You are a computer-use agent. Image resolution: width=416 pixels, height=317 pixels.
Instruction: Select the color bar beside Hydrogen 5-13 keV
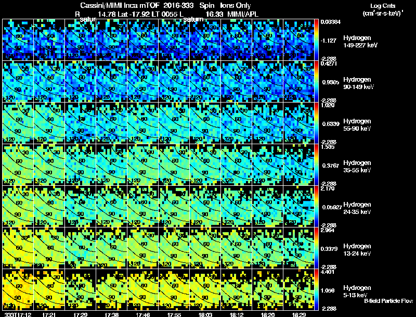tap(316, 289)
